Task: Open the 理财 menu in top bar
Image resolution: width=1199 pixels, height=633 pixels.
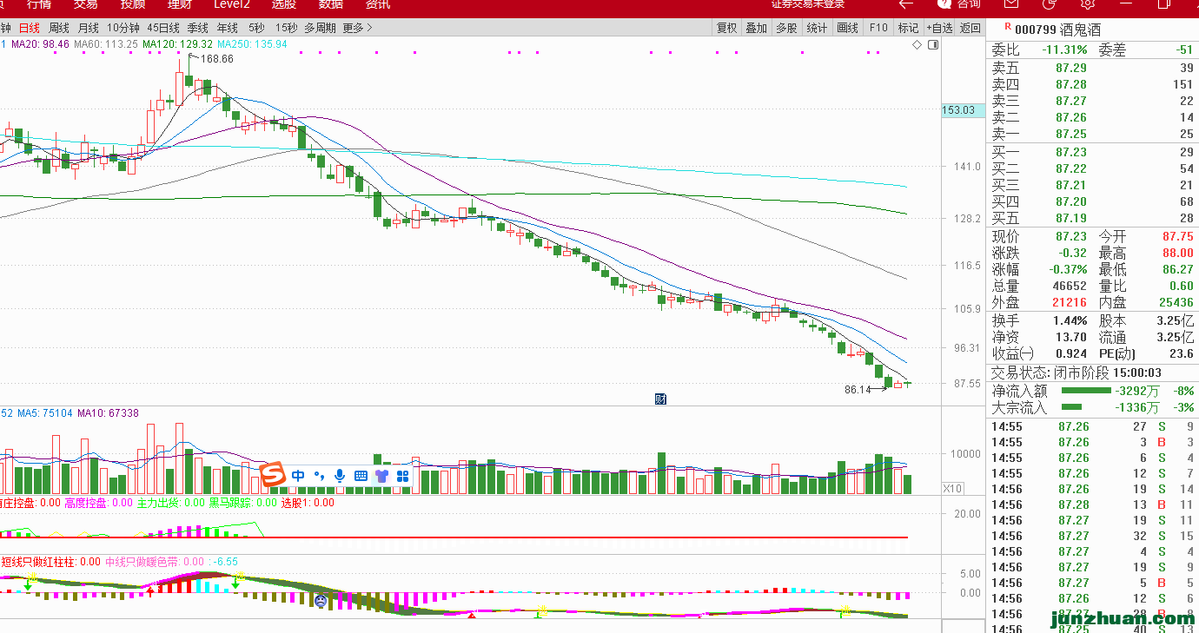Action: (179, 4)
